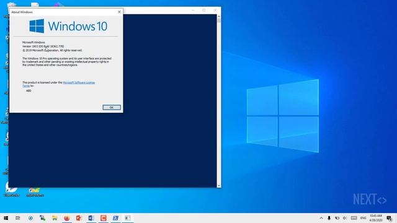
Task: Open the touch keyboard tray icon
Action: 354,218
